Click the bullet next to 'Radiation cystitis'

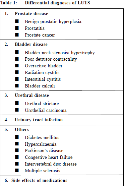[17, 72]
